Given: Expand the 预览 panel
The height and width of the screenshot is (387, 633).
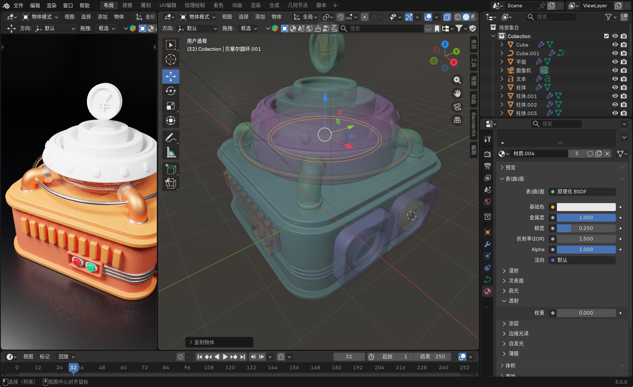Looking at the screenshot, I should (x=510, y=167).
